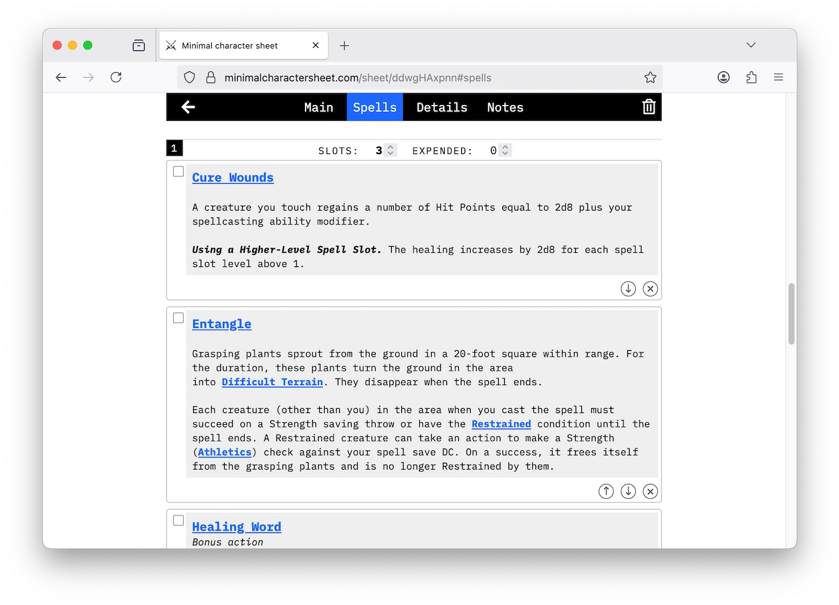Click the page vertical scrollbar thumb

coord(791,314)
